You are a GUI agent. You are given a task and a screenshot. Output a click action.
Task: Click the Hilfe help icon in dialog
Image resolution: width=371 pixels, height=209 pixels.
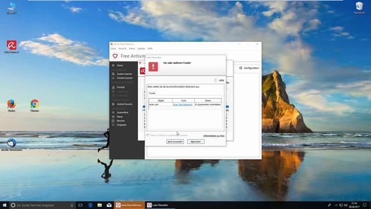click(216, 80)
